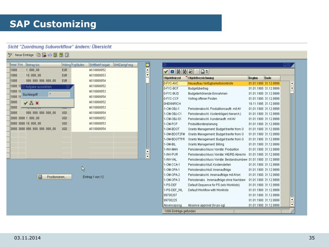Click the SWfZahlgFreig column header
Viewport: 329px width, 247px height.
pos(126,65)
